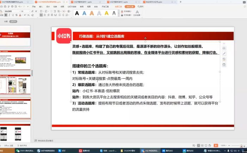Open the font name dropdown
The height and width of the screenshot is (153, 247).
tap(20, 11)
